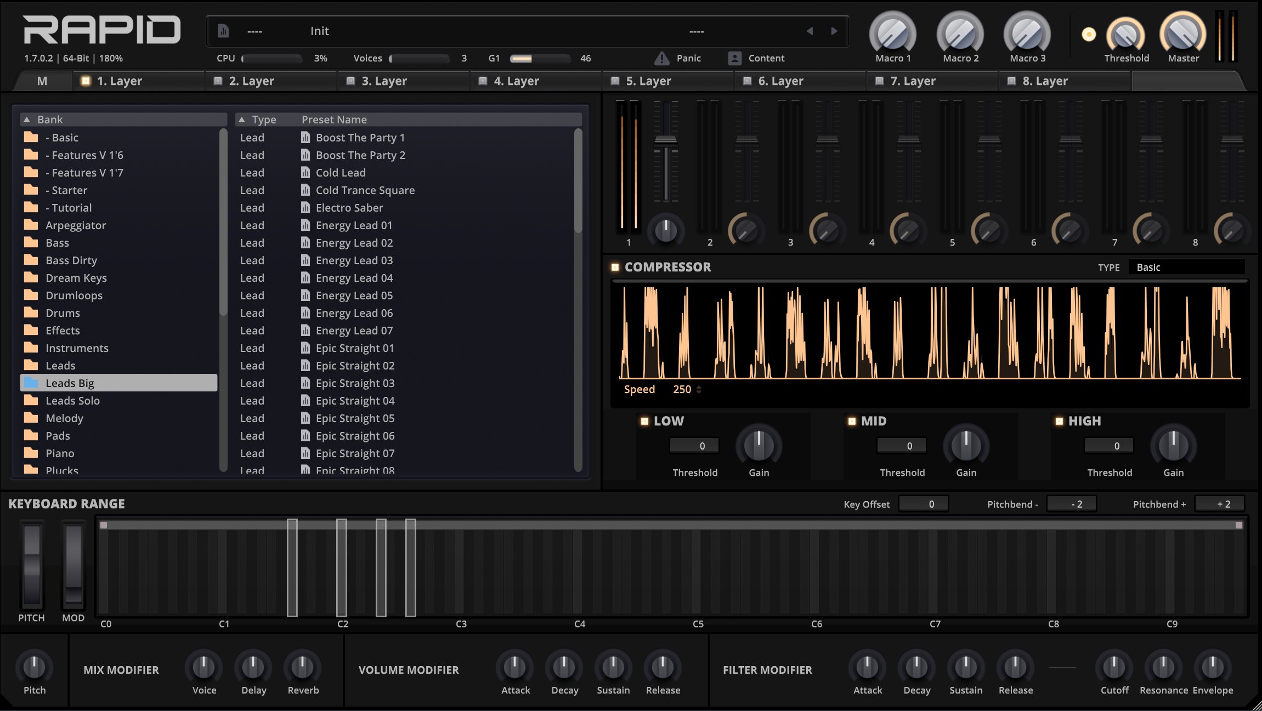Click the Filter Modifier Cutoff knob
1262x711 pixels.
[x=1114, y=667]
